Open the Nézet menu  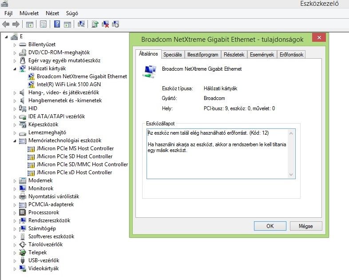coord(52,13)
